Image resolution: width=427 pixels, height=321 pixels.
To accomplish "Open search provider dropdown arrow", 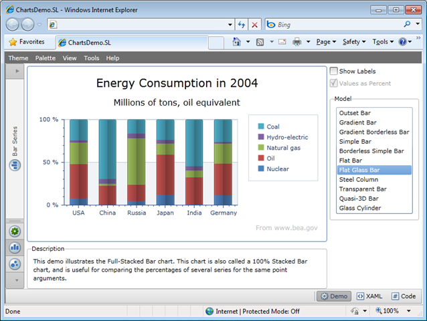I will click(418, 23).
